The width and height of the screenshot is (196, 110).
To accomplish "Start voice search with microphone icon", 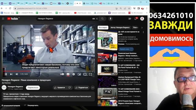I will (x=110, y=19).
